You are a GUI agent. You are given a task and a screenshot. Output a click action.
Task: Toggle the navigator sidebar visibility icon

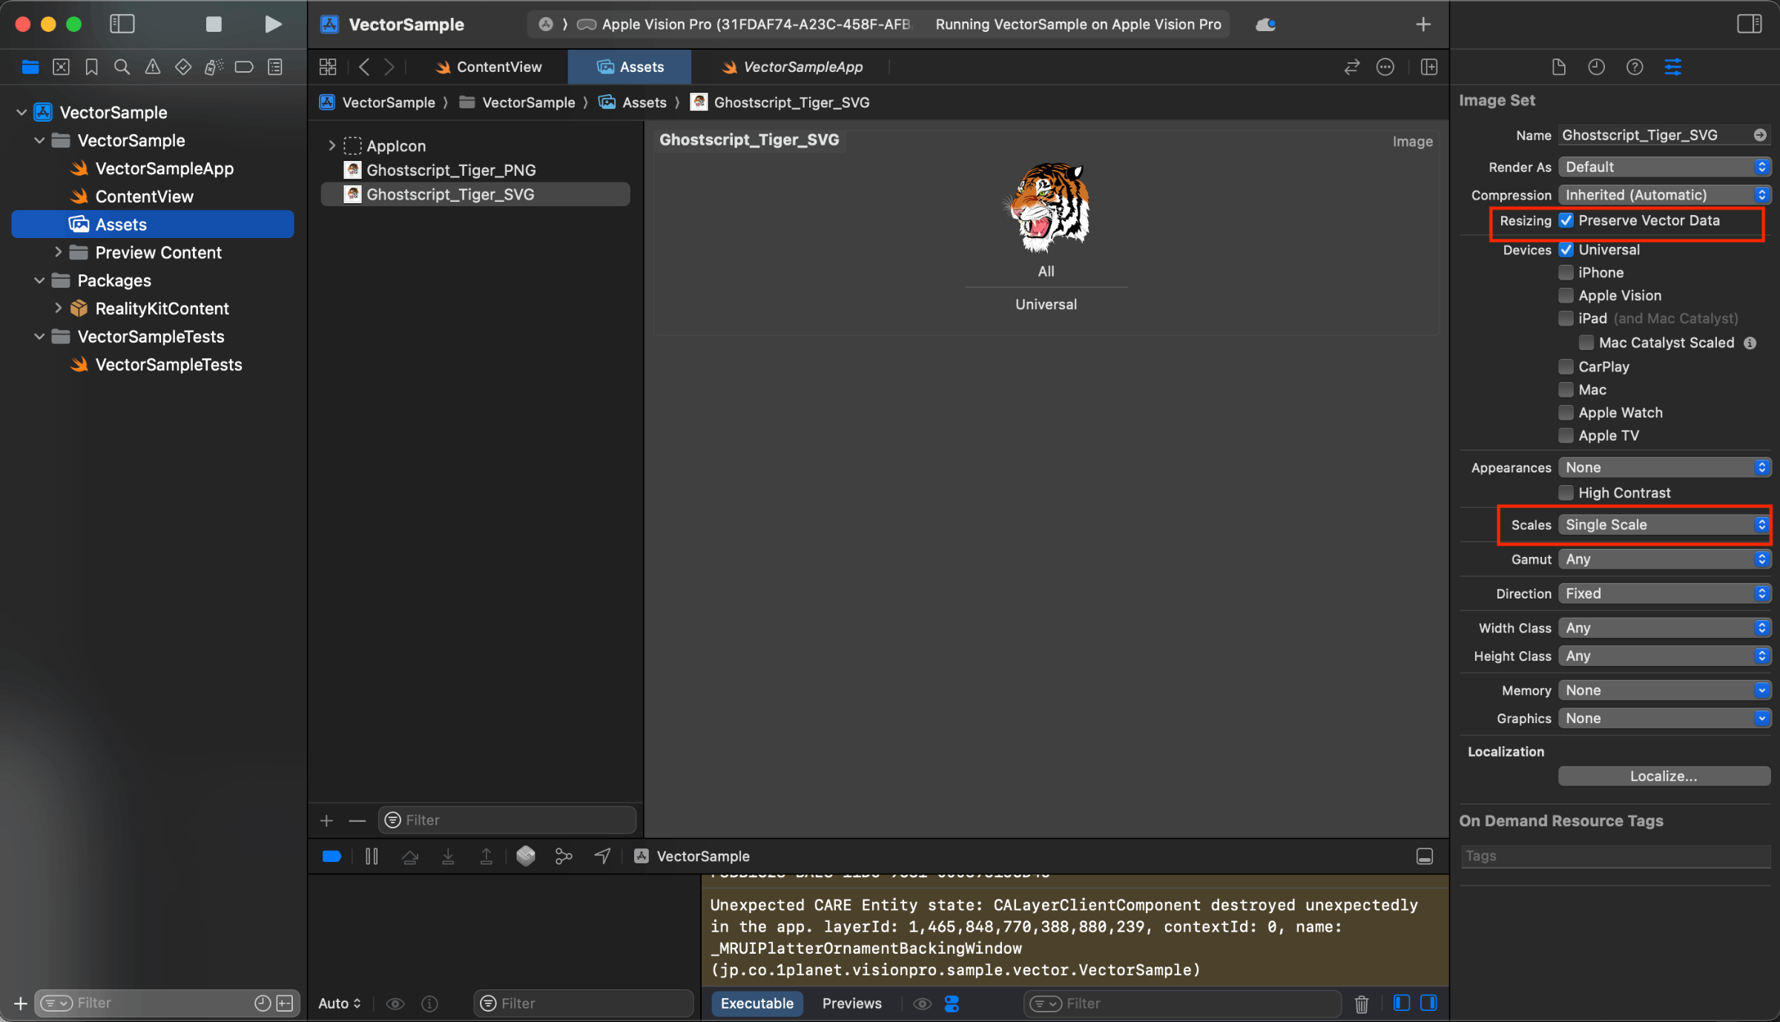[x=122, y=24]
